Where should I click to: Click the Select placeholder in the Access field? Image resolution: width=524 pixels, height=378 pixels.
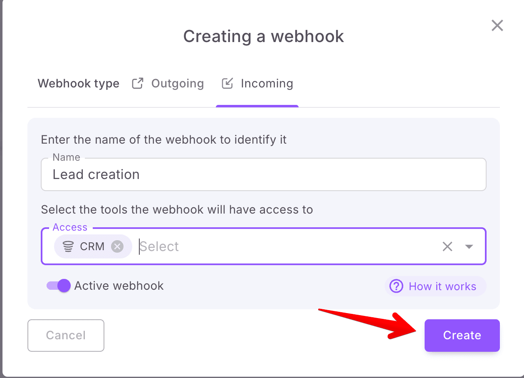click(160, 246)
